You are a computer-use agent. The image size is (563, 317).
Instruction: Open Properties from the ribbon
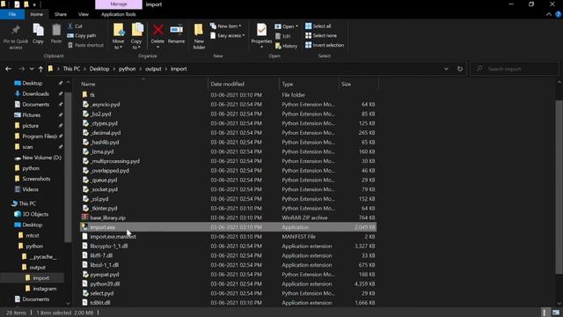tap(261, 34)
